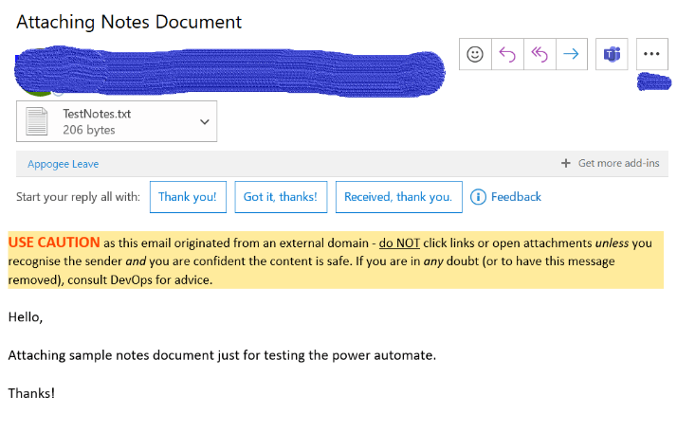Click the info icon beside Feedback
677x432 pixels.
pyautogui.click(x=479, y=197)
